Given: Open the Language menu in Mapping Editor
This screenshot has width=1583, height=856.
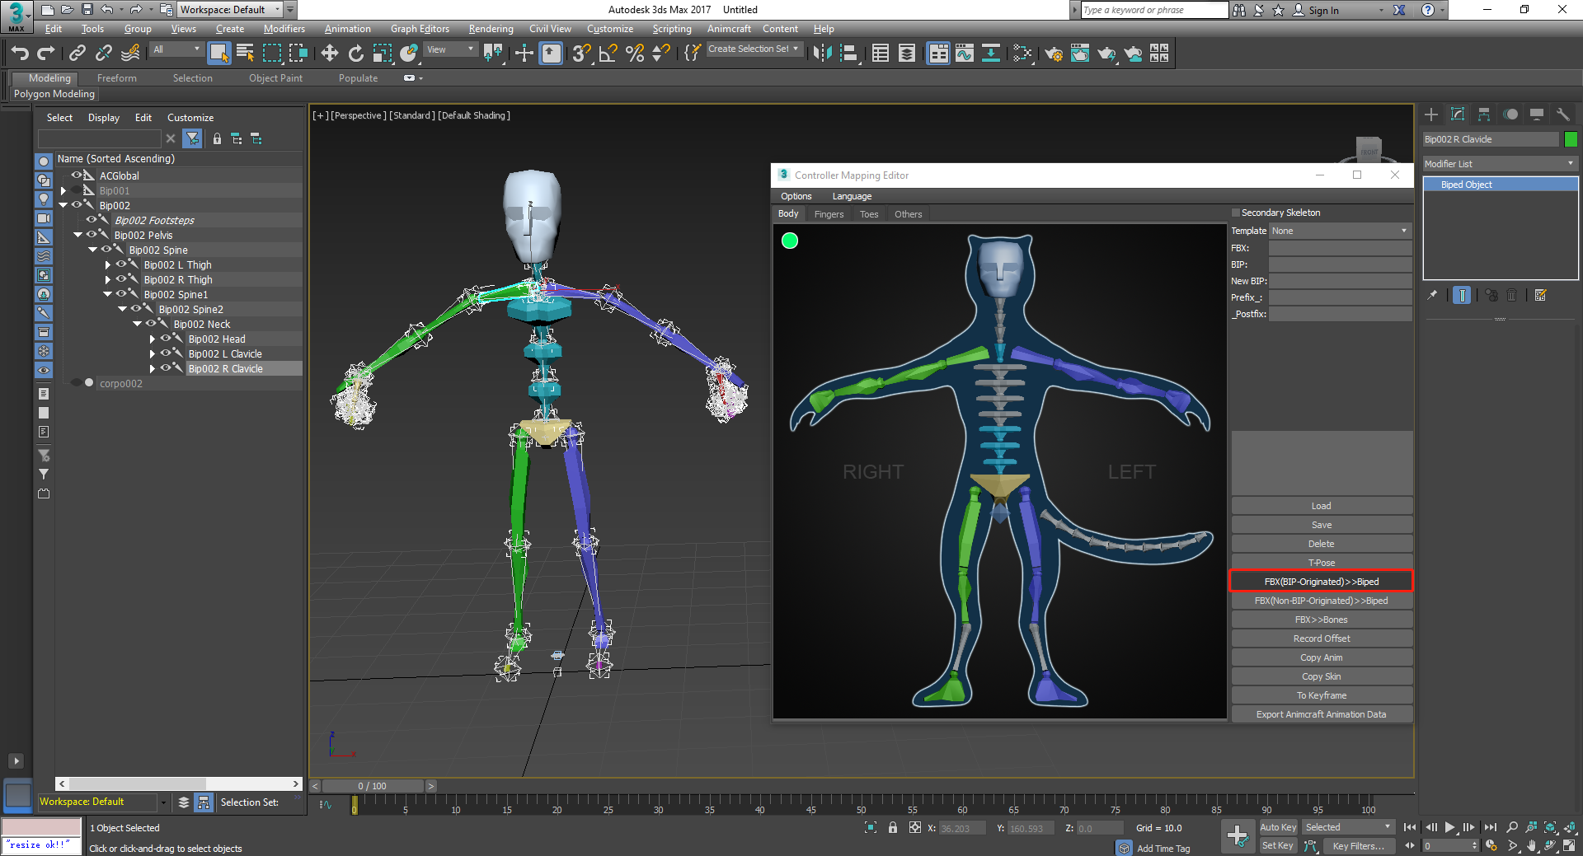Looking at the screenshot, I should 852,196.
